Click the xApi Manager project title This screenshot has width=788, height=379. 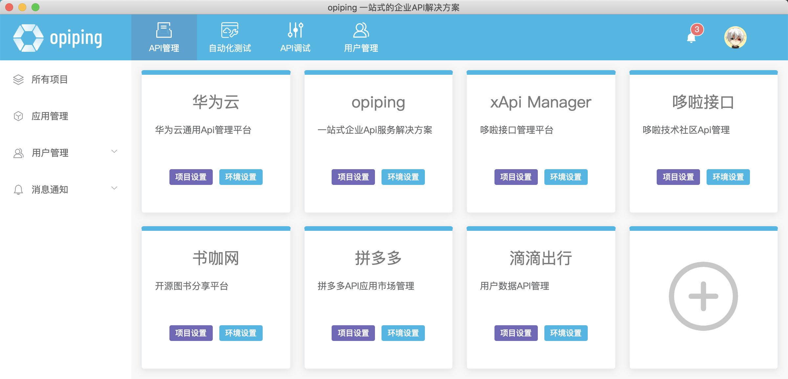pos(541,102)
